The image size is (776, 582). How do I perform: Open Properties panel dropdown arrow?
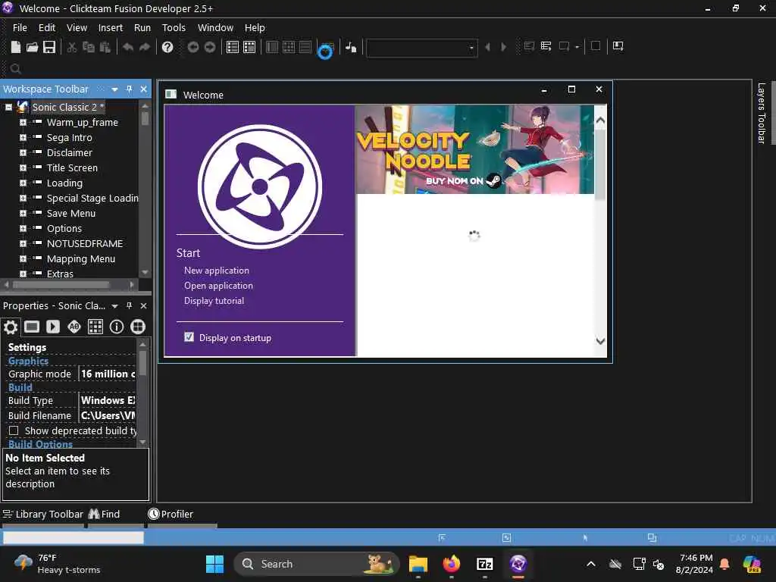point(115,306)
